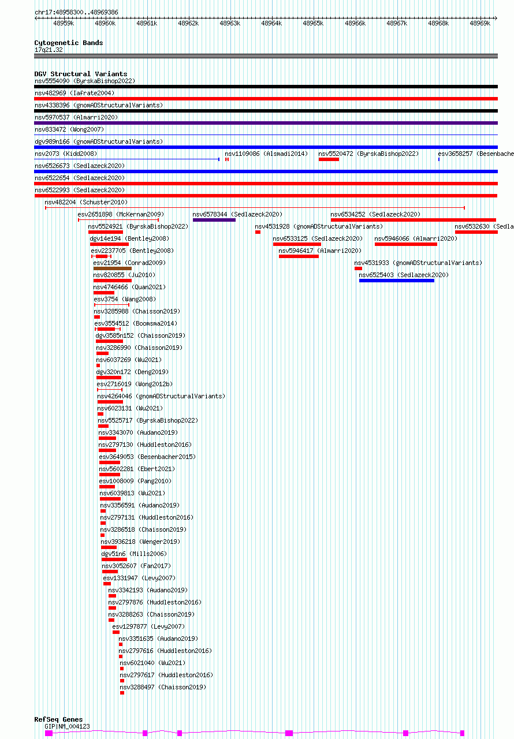This screenshot has height=739, width=514.
Task: Click nsv5520472 (ByrskaBishop2022) label
Action: click(x=368, y=154)
